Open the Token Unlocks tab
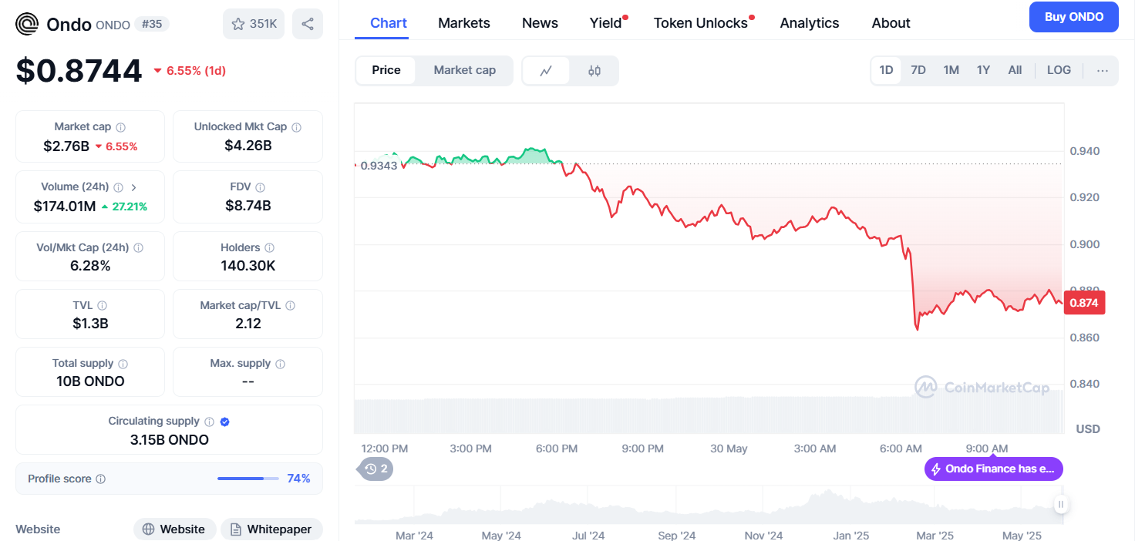 [x=700, y=23]
